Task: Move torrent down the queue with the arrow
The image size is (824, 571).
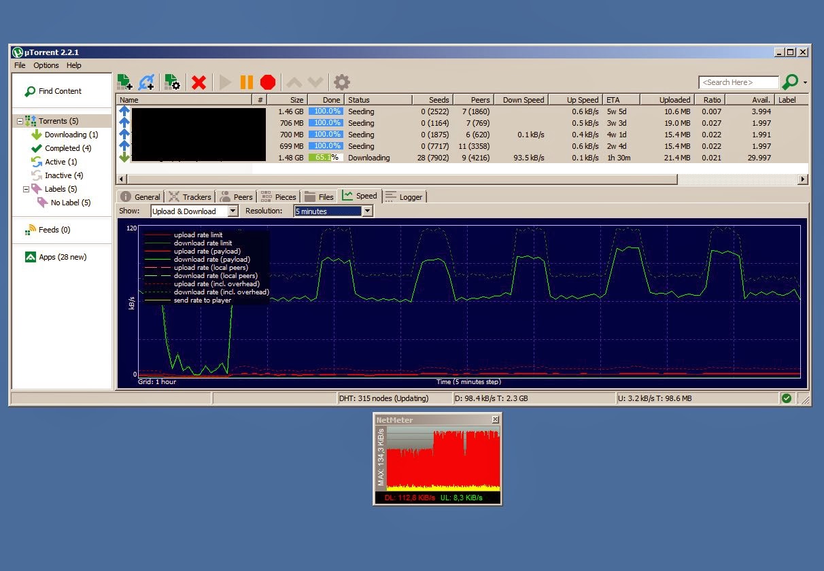Action: (315, 83)
